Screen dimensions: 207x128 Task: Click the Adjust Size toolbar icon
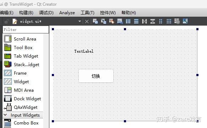click(185, 21)
